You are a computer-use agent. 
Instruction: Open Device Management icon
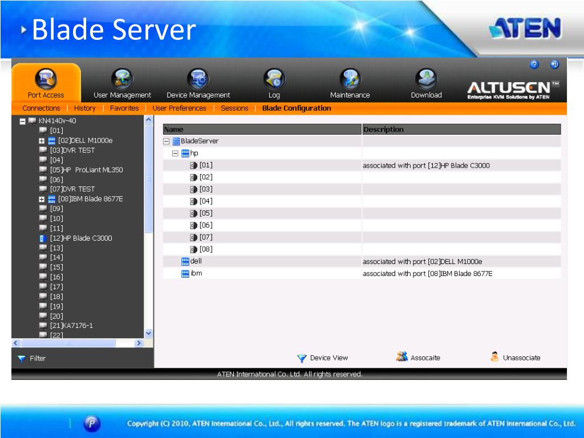click(198, 79)
